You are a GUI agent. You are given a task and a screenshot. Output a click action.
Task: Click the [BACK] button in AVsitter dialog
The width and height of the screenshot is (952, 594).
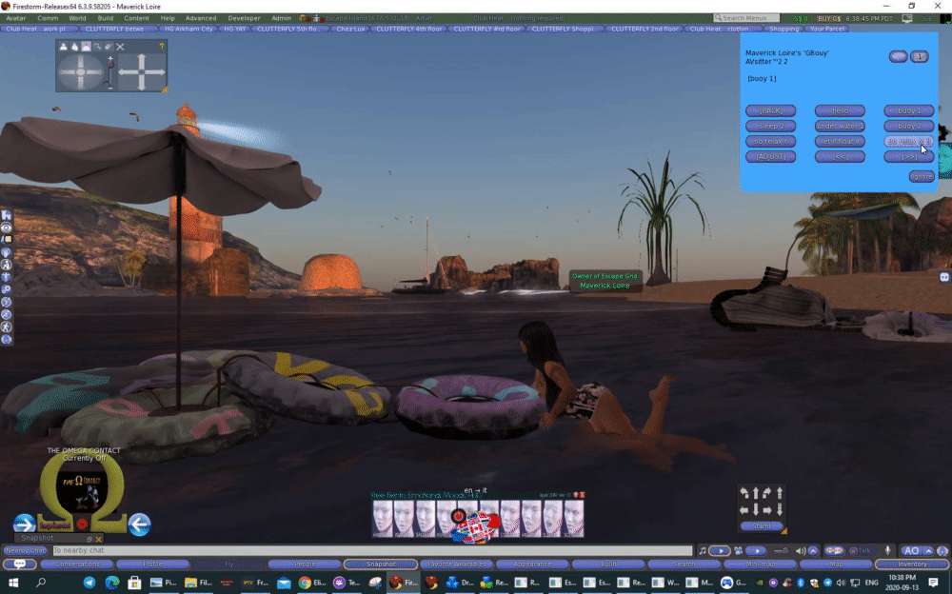coord(770,110)
